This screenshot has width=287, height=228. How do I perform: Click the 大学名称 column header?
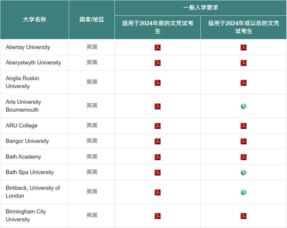(x=34, y=20)
